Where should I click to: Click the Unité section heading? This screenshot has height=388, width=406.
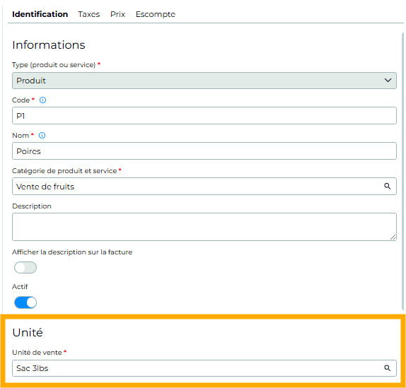(28, 332)
